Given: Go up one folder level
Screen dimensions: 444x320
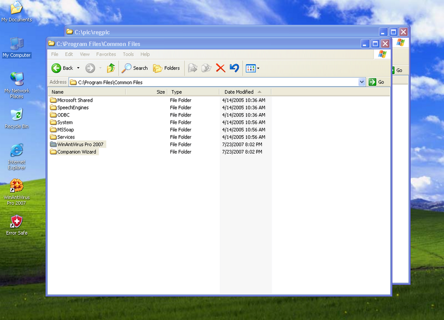Looking at the screenshot, I should pos(110,68).
